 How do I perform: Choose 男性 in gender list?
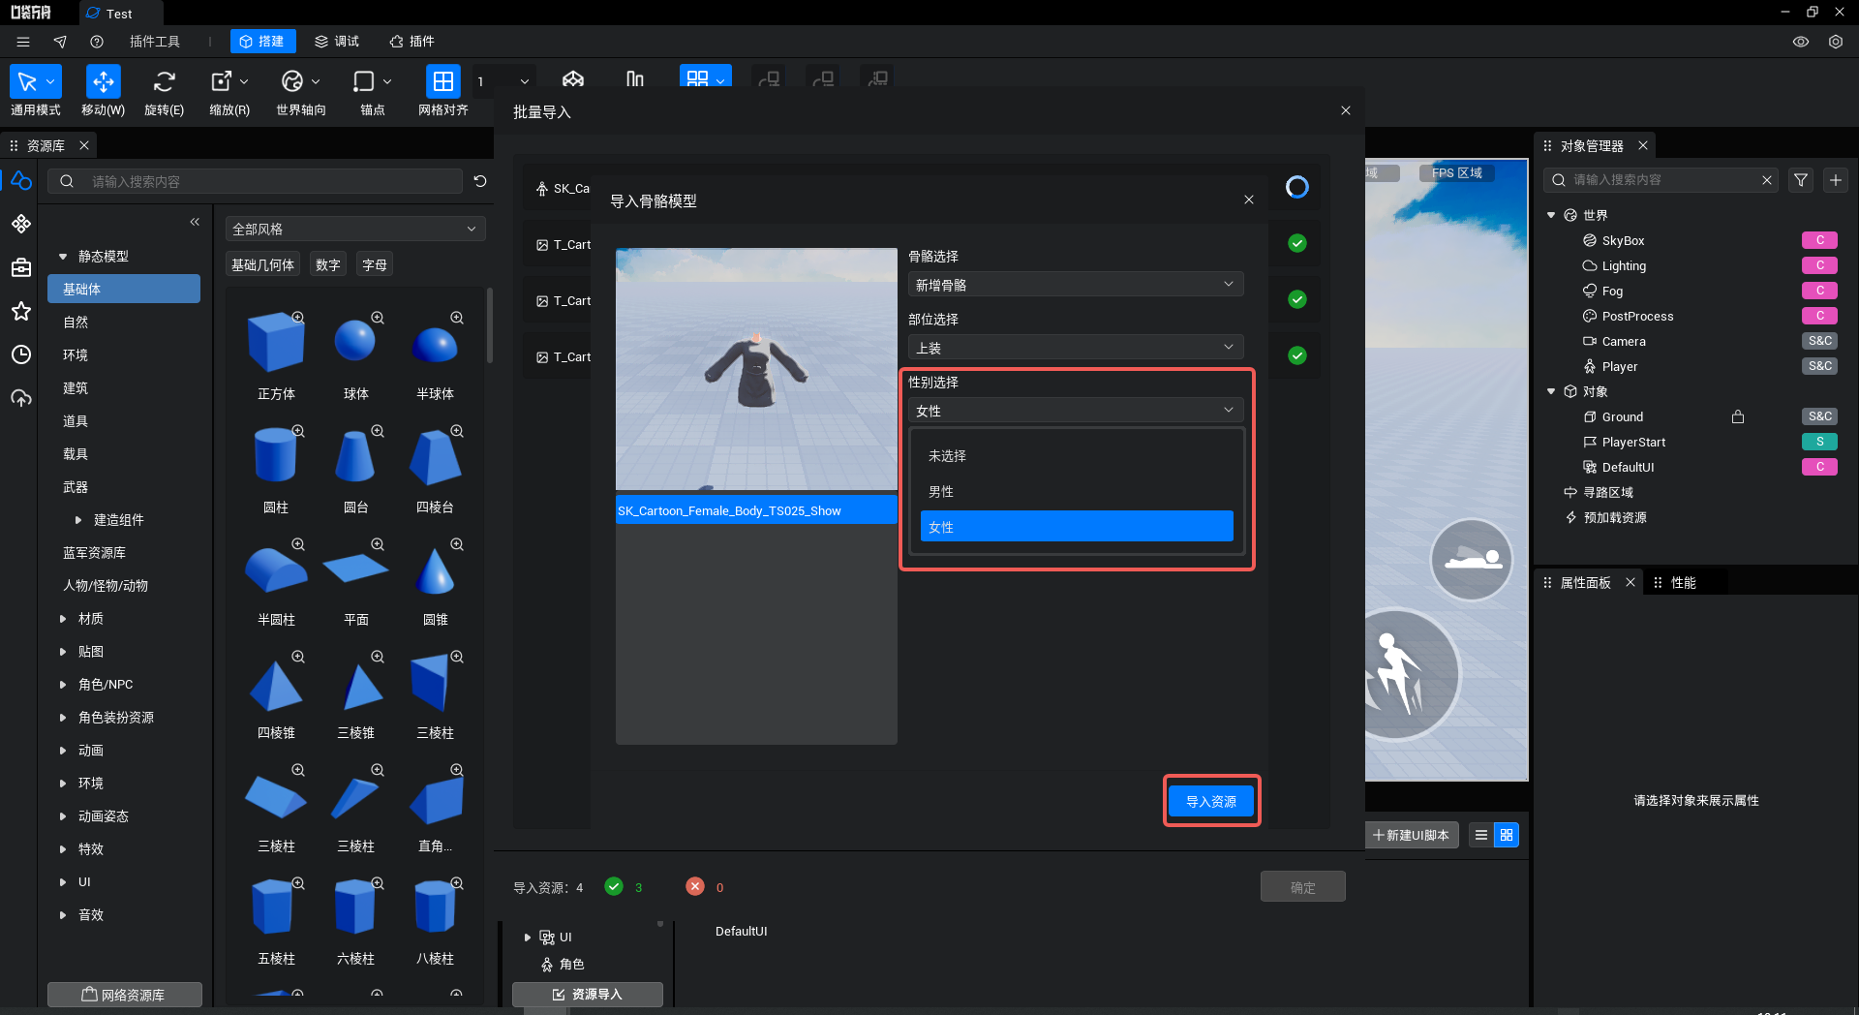(1077, 491)
